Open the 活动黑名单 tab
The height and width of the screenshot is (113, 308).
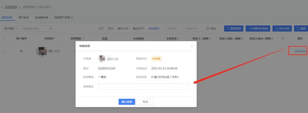(41, 17)
